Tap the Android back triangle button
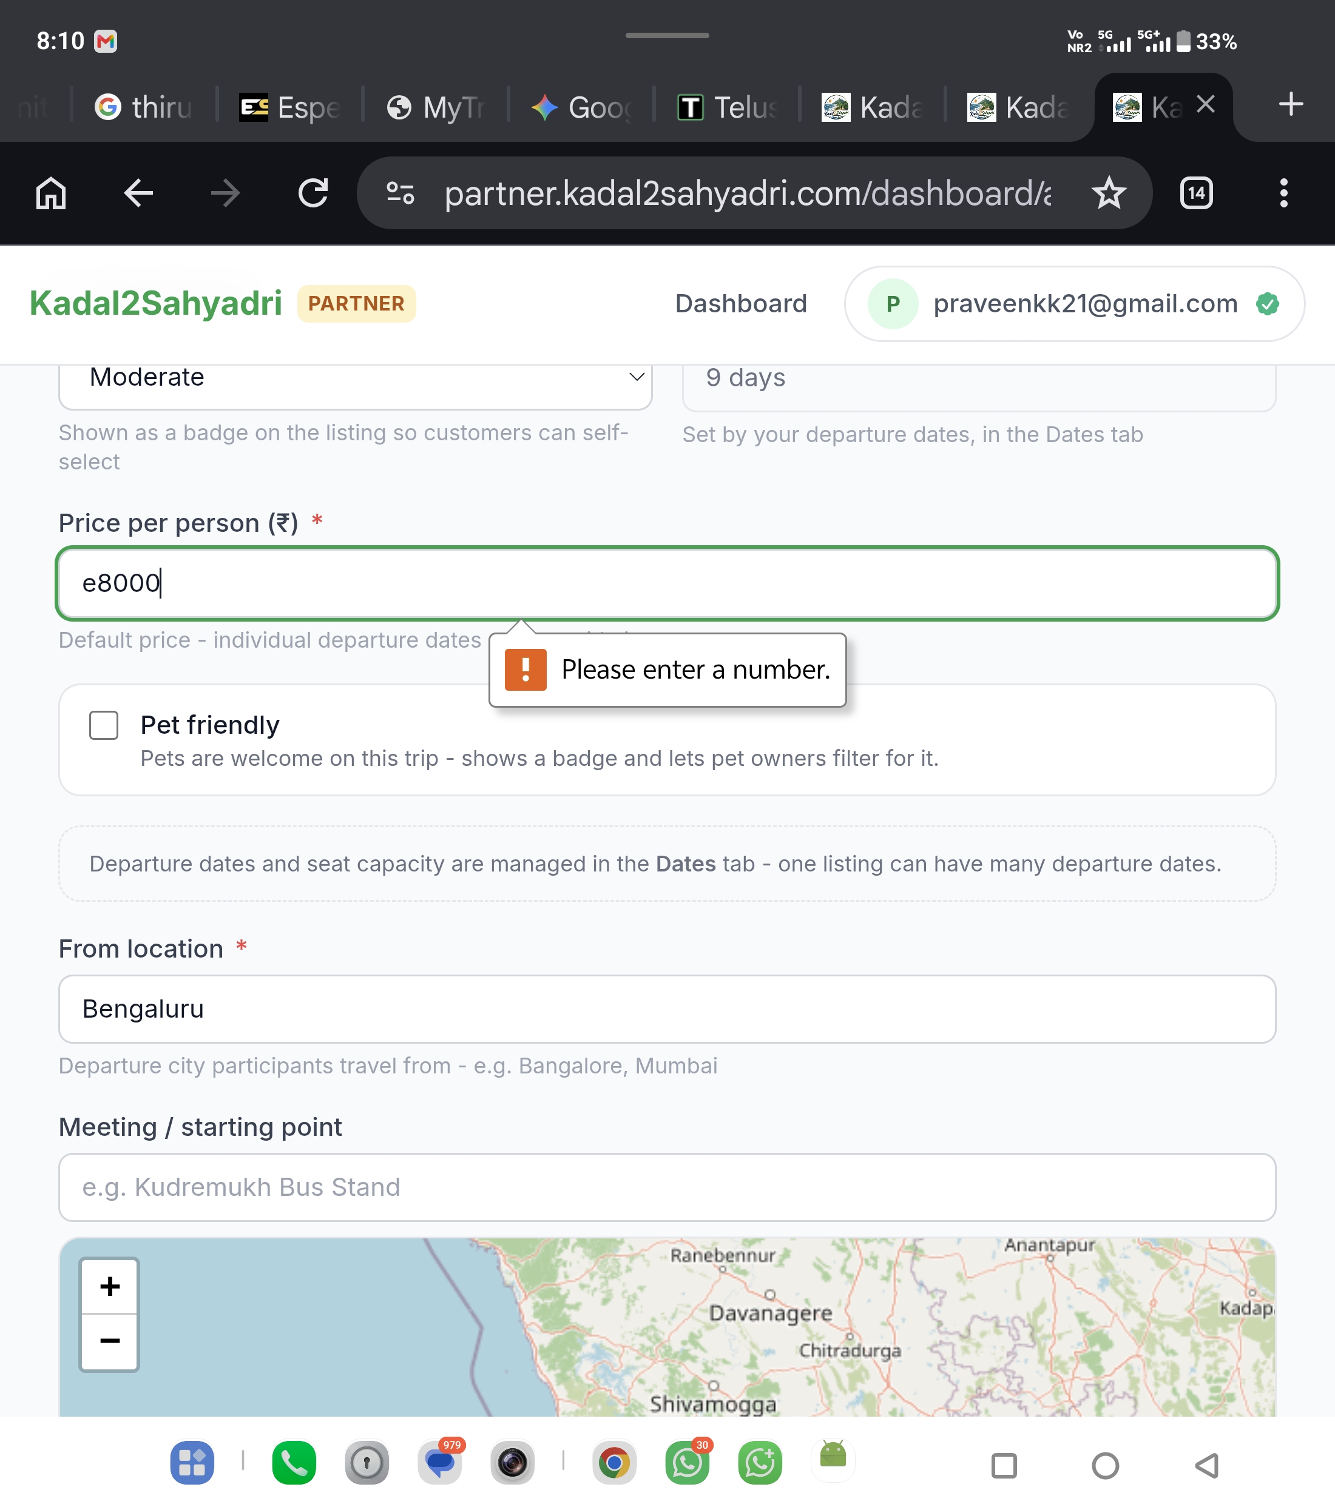The height and width of the screenshot is (1504, 1335). point(1207,1466)
